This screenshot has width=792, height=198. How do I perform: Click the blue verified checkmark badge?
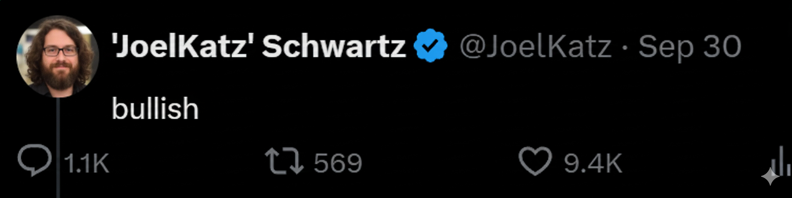(x=430, y=46)
